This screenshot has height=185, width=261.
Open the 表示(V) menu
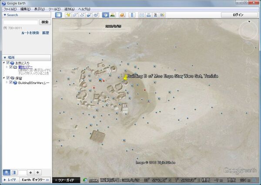tap(40, 9)
